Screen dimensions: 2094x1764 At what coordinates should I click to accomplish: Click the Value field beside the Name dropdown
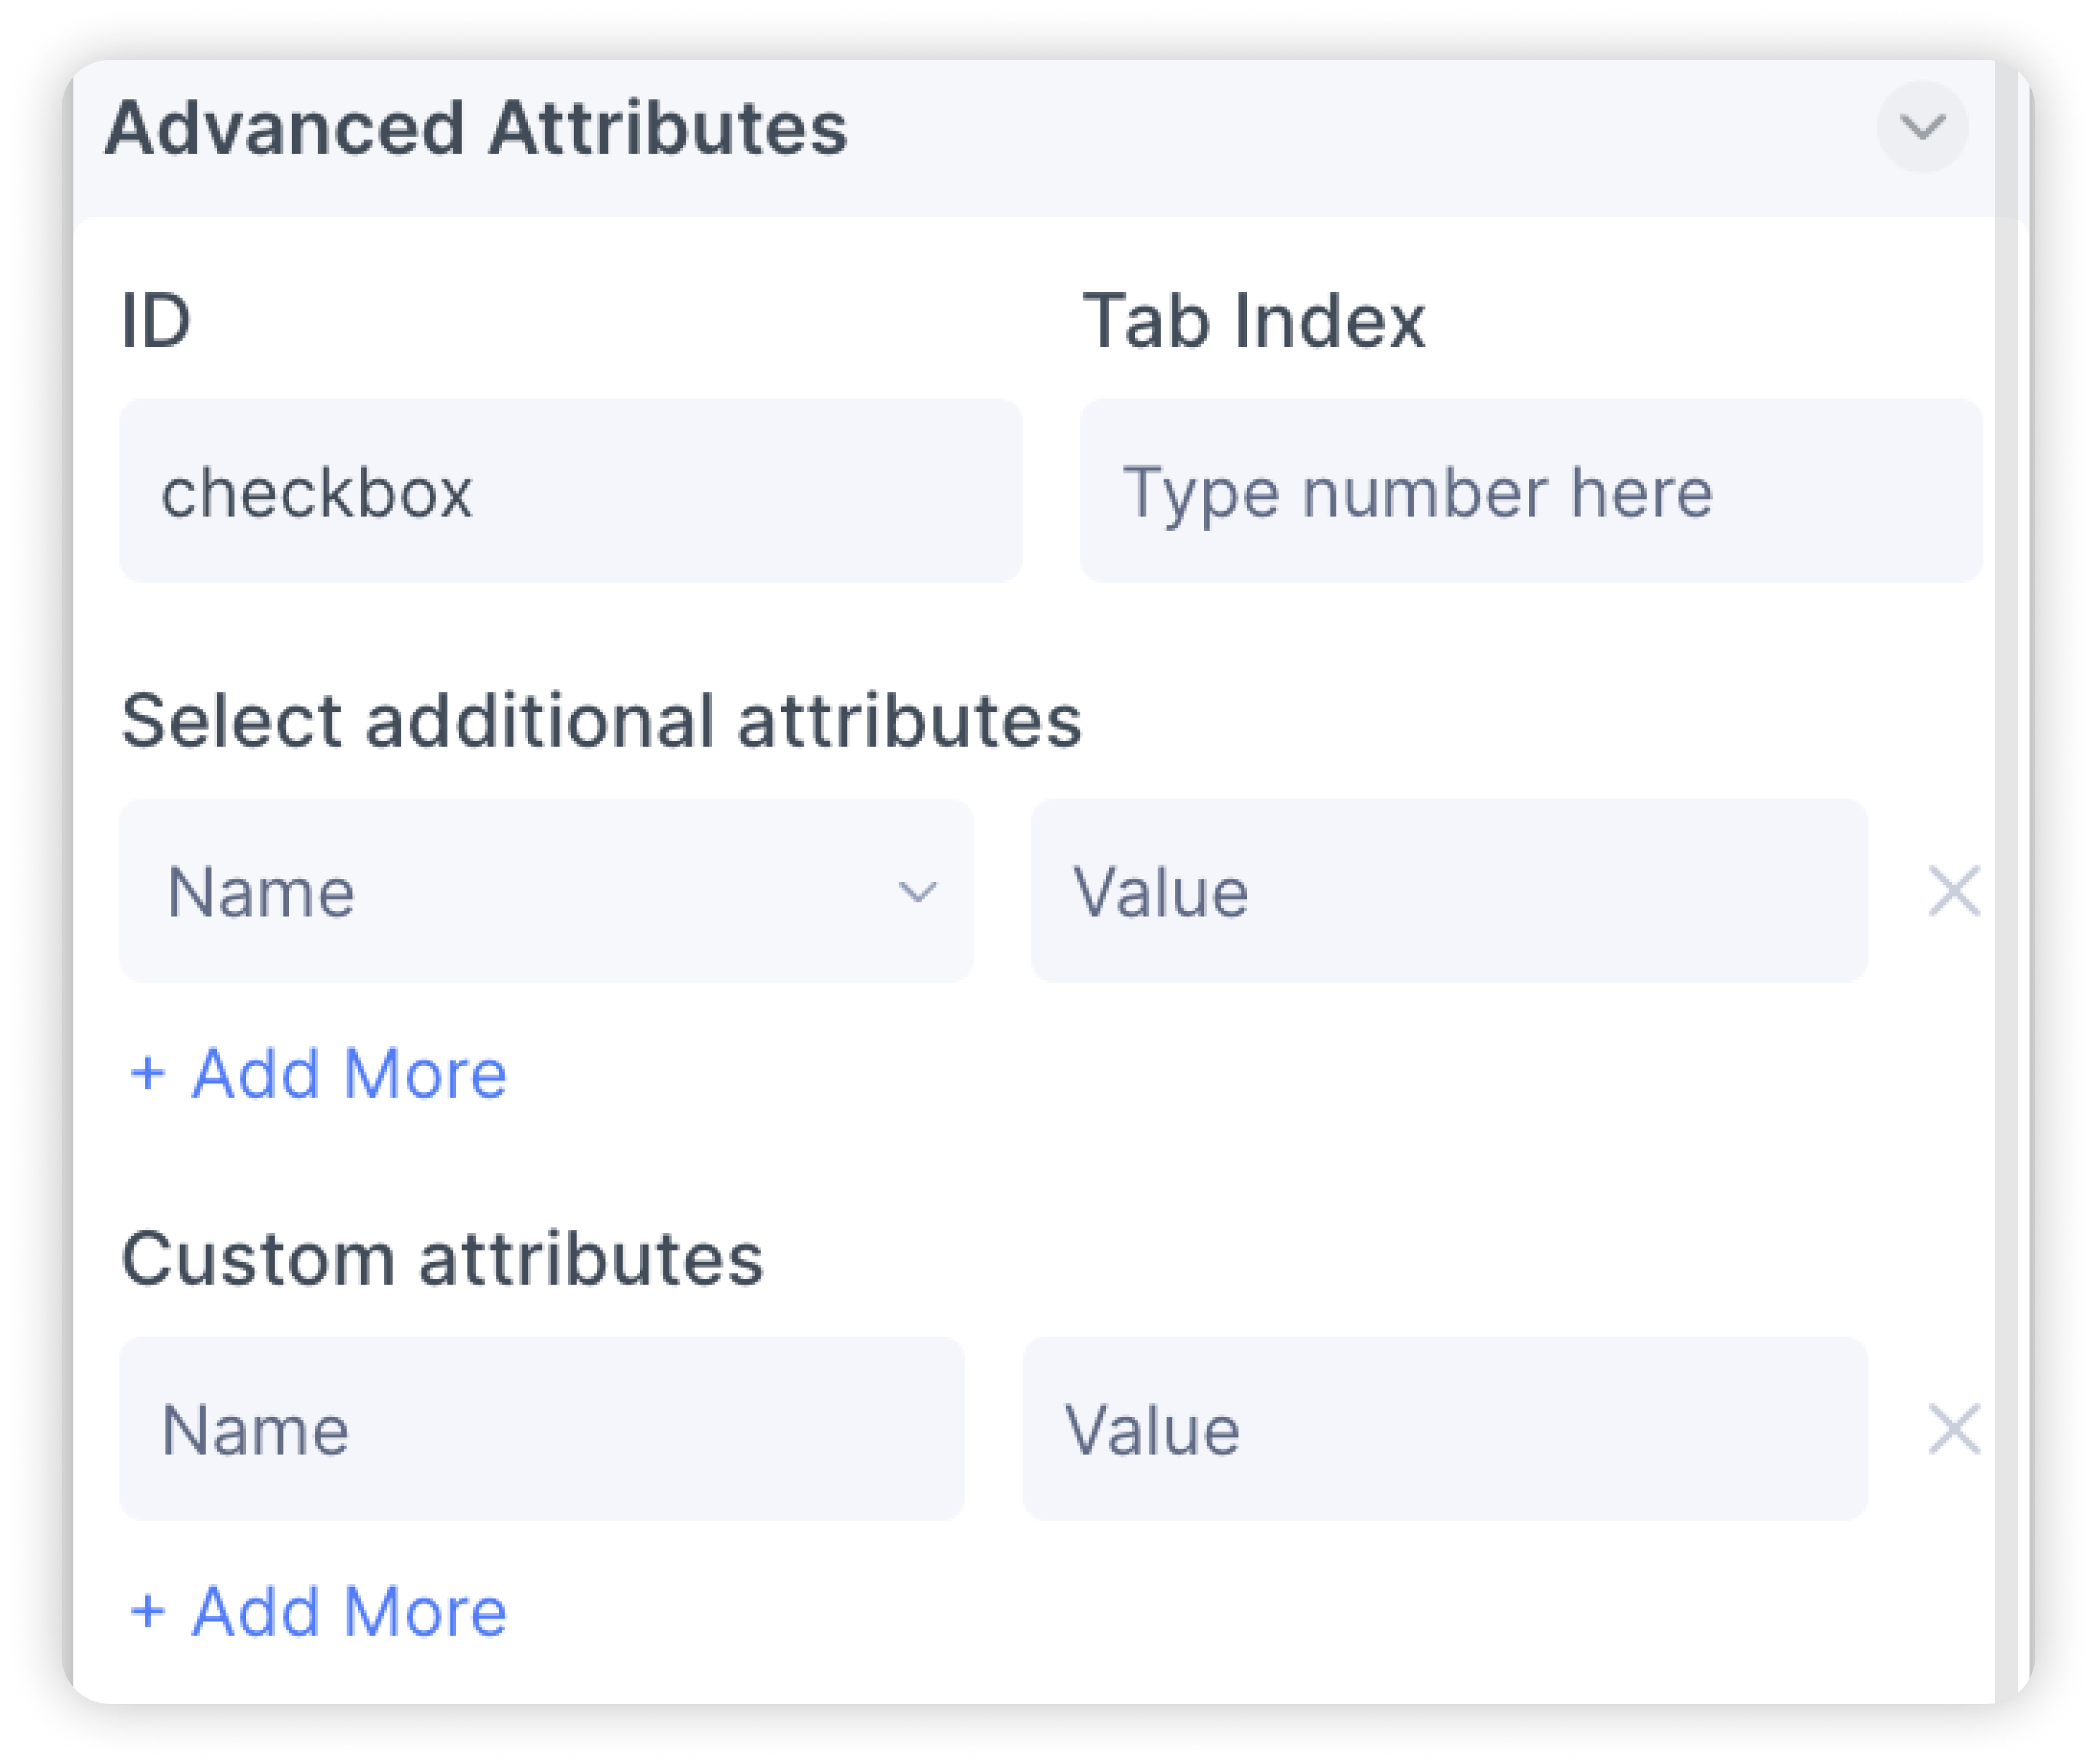point(1449,891)
